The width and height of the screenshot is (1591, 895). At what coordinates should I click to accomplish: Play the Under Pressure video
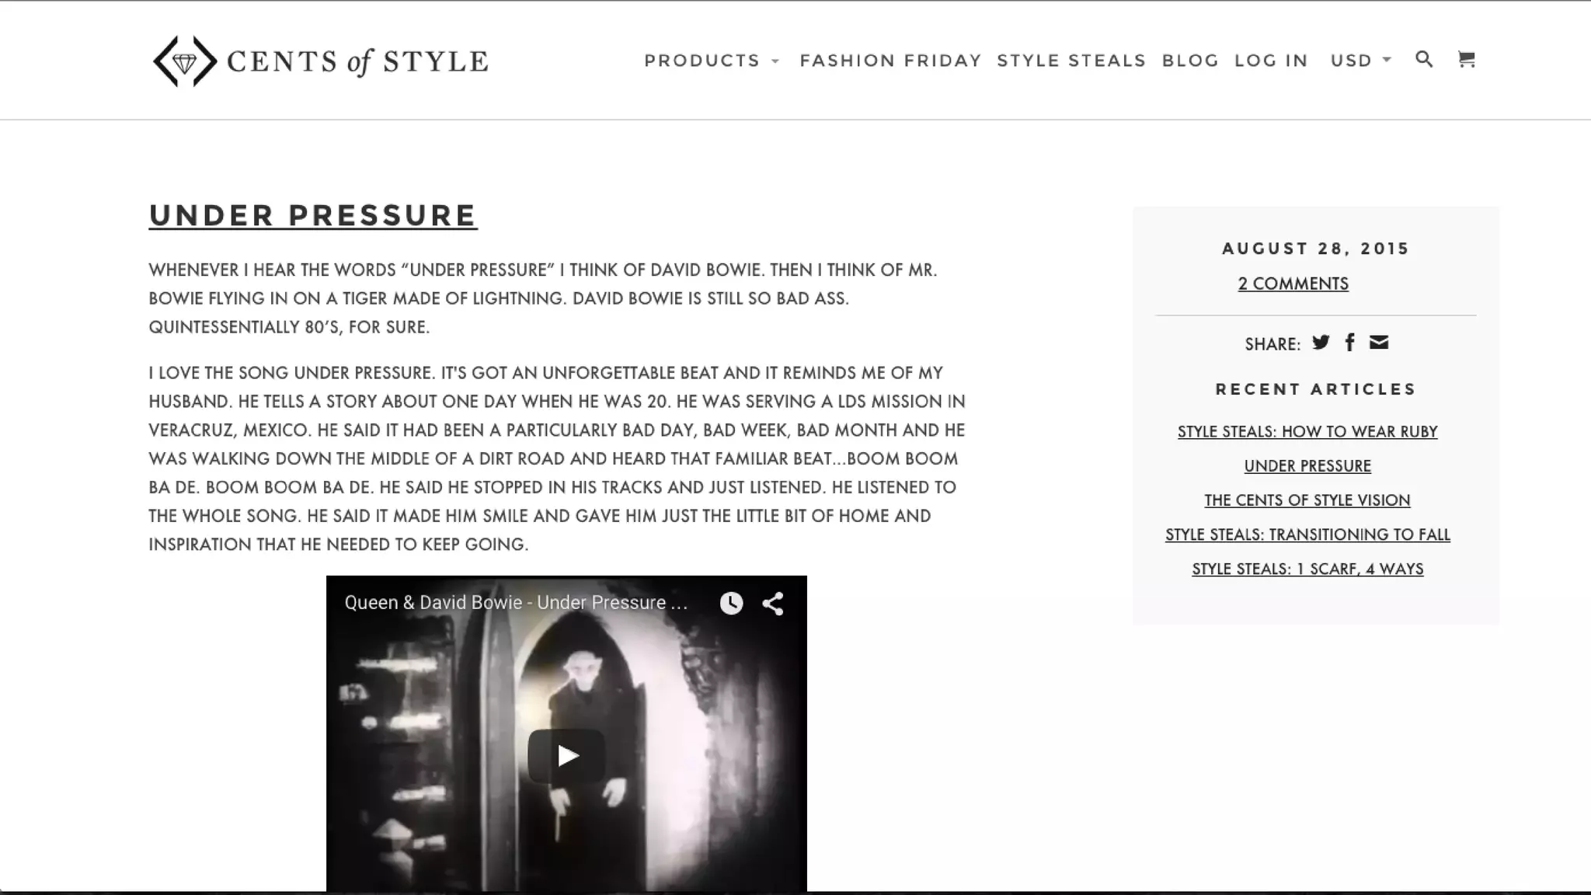coord(566,755)
